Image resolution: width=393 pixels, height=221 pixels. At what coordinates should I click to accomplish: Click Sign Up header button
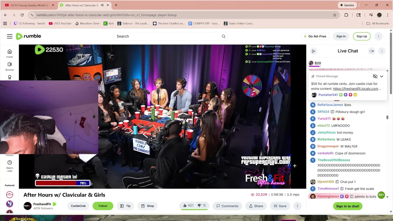(362, 36)
